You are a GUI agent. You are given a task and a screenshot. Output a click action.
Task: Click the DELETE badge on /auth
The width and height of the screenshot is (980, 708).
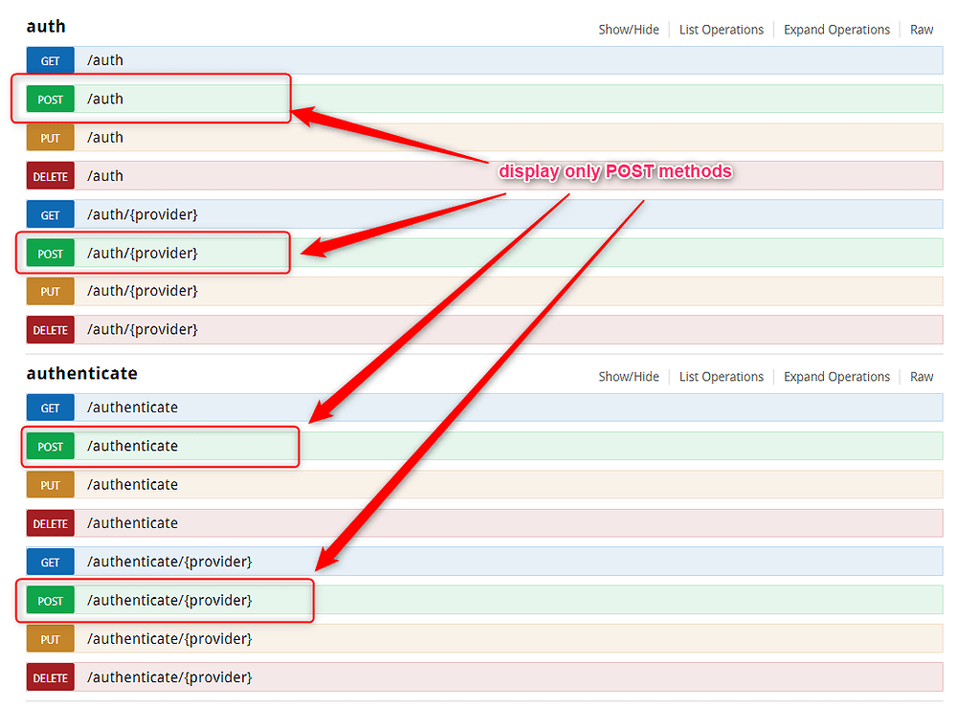(x=50, y=175)
